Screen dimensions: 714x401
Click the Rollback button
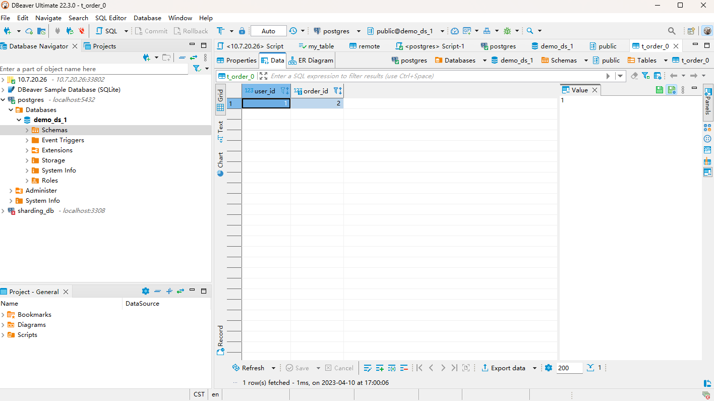click(191, 31)
